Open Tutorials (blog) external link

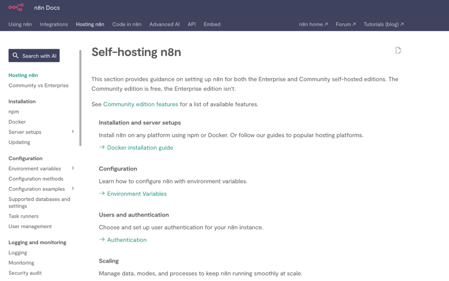[383, 25]
